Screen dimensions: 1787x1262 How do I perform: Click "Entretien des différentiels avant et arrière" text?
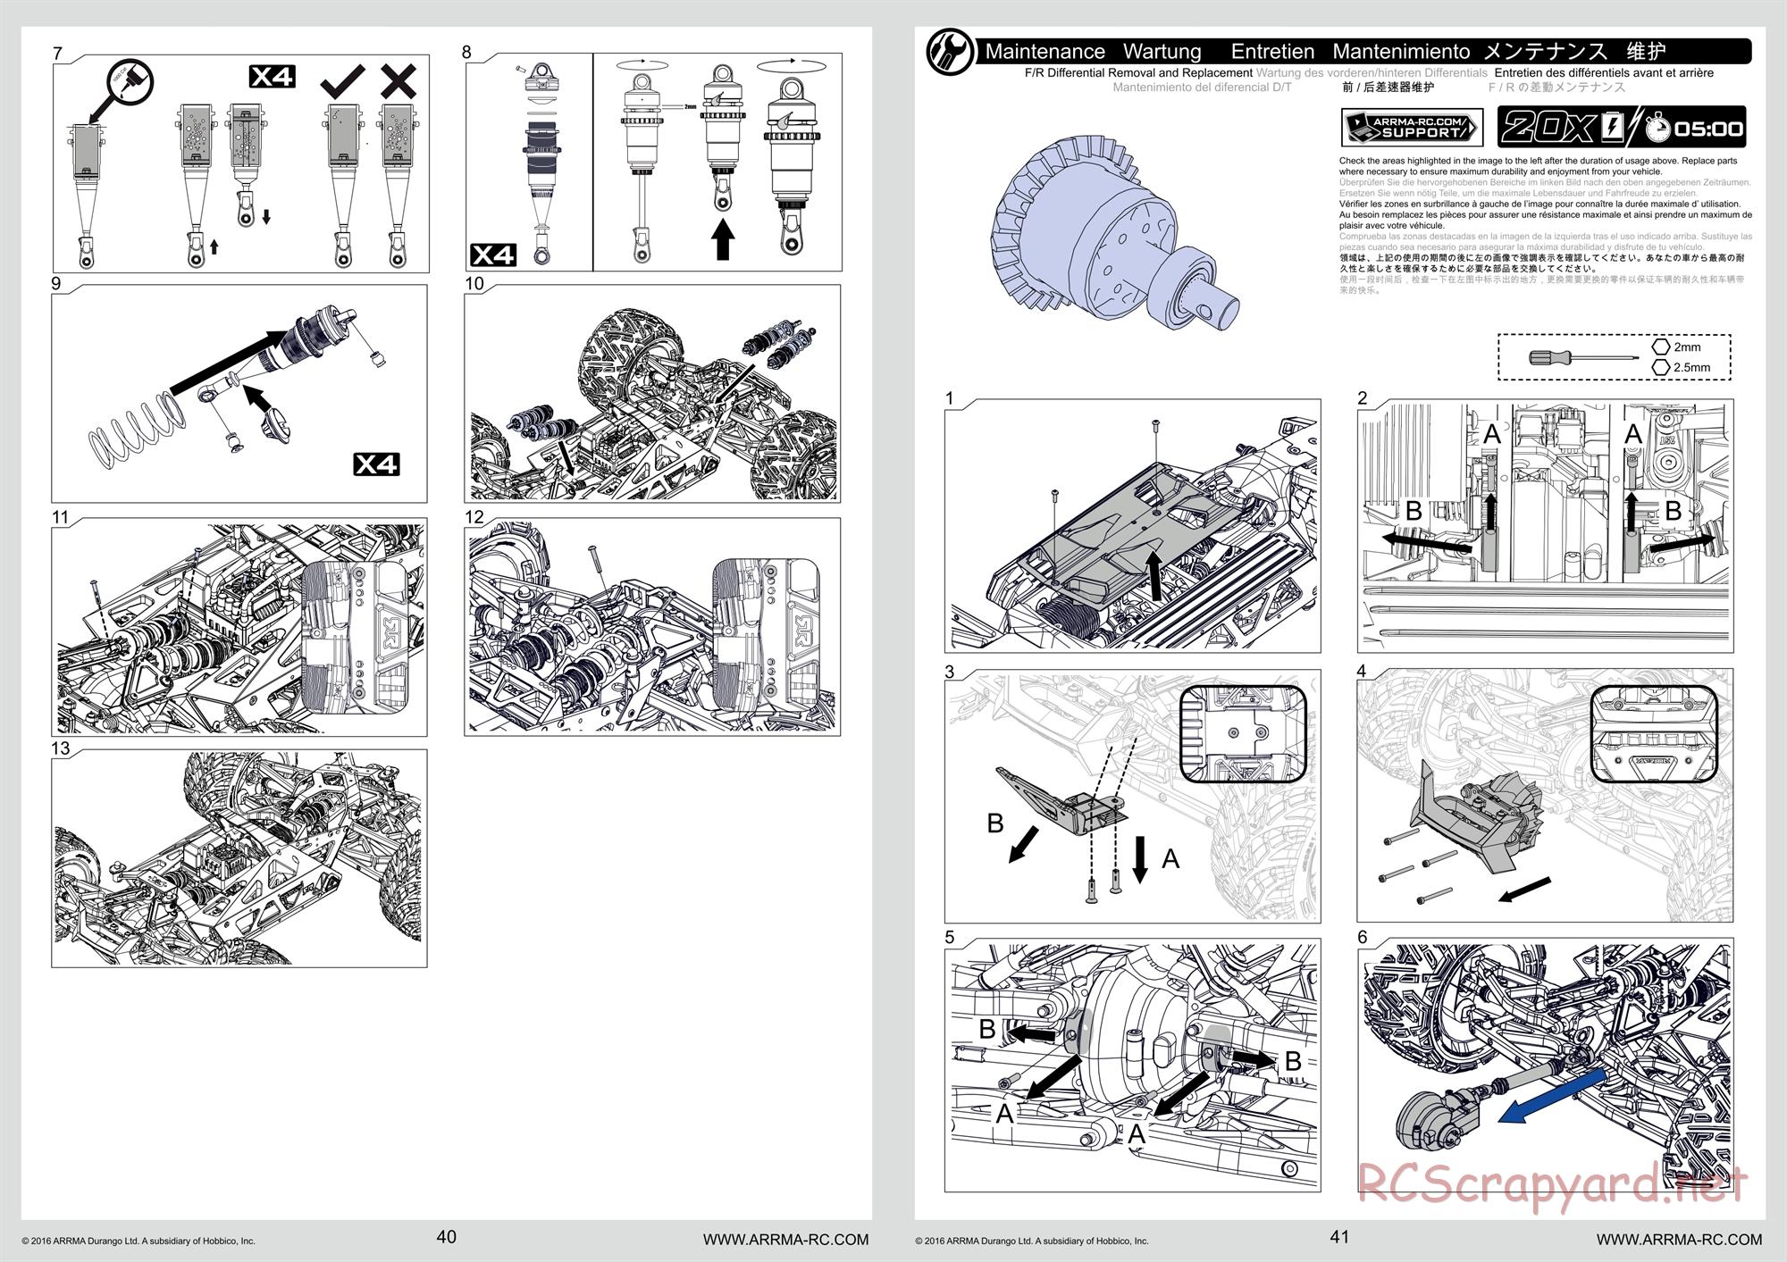pos(1604,73)
